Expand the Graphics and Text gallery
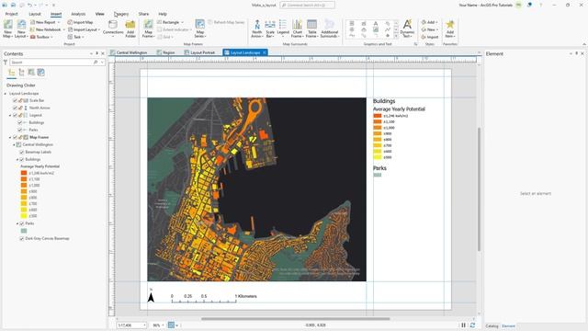The width and height of the screenshot is (588, 331). pyautogui.click(x=396, y=37)
